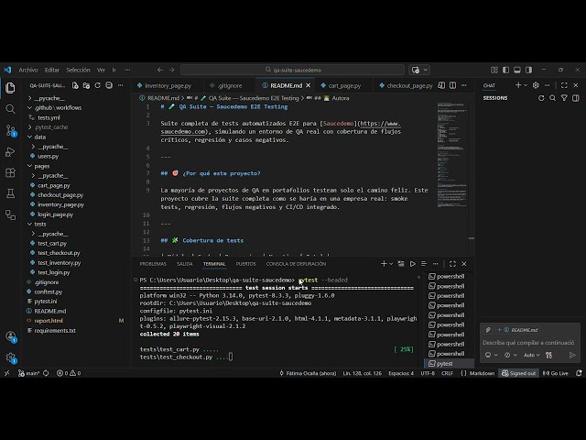Toggle the primary side bar layout
Screen dimensions: 586x440
tap(505, 70)
